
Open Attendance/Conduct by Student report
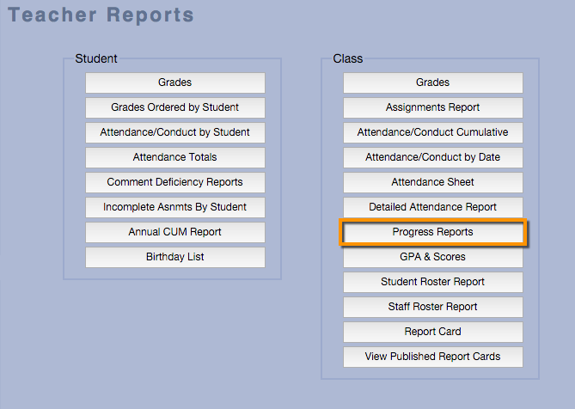(x=174, y=132)
